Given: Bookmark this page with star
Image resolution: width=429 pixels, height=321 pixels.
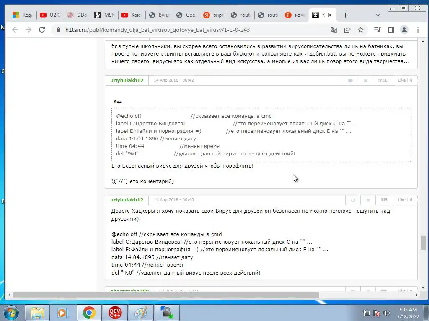Looking at the screenshot, I should coord(361,30).
